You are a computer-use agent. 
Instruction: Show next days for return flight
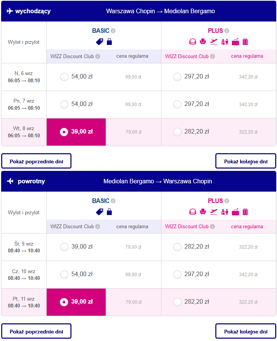[x=245, y=331]
